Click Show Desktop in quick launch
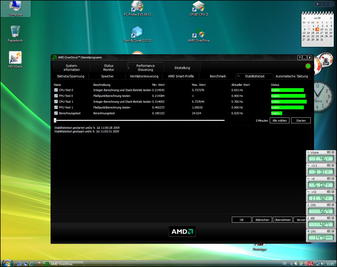Image resolution: width=337 pixels, height=267 pixels. [19, 264]
